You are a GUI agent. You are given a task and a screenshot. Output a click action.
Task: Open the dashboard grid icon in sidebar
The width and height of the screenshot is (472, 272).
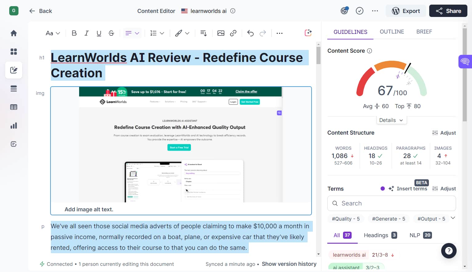[14, 52]
